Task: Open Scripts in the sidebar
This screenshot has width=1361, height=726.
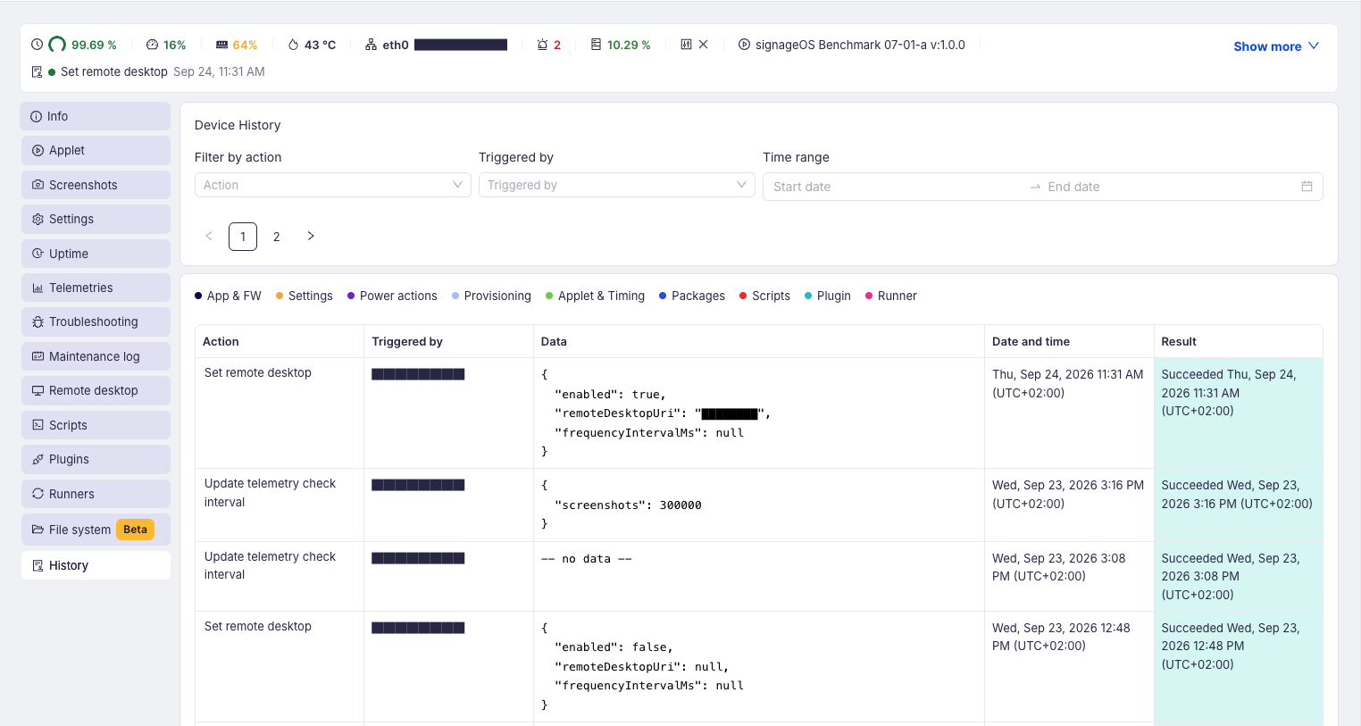Action: [96, 425]
